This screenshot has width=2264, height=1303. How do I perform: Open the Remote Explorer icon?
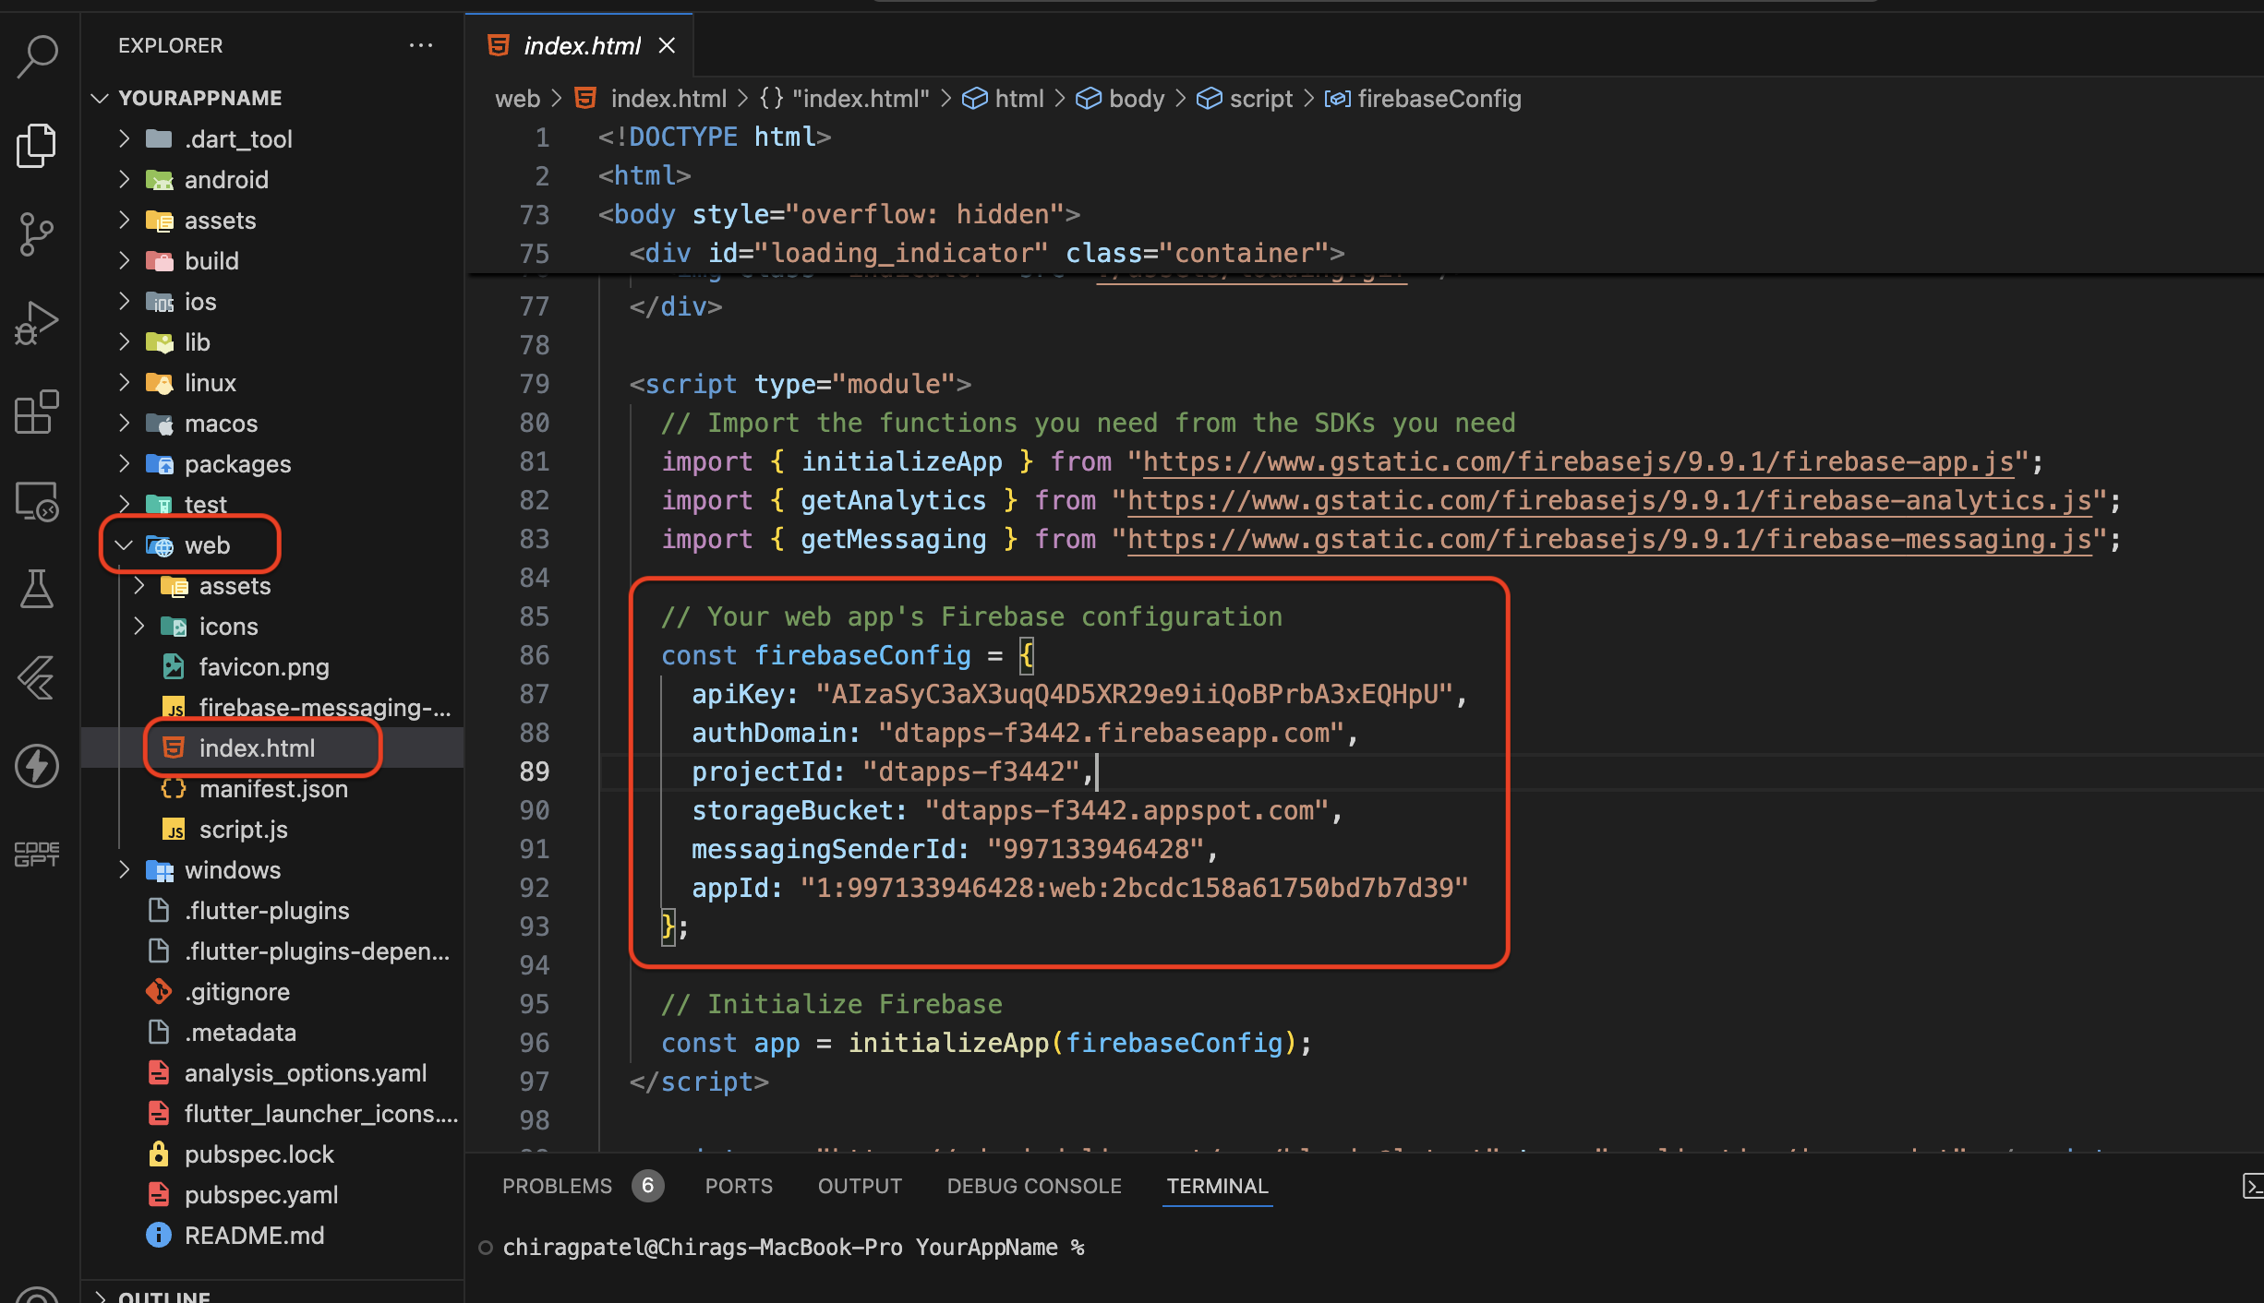point(37,502)
